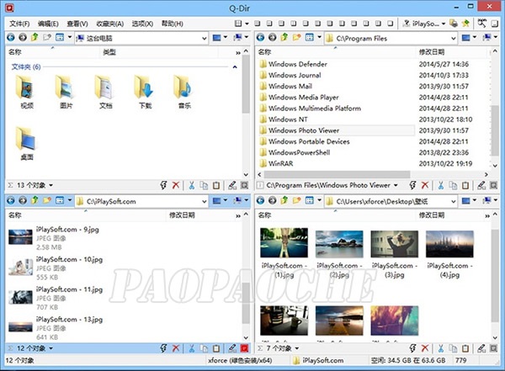Viewport: 505px width, 371px height.
Task: Click delete X icon in Windows Photo Viewer path bar
Action: [425, 185]
